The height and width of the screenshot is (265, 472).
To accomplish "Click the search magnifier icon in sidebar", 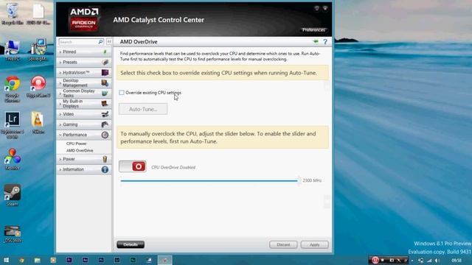I will pyautogui.click(x=100, y=42).
